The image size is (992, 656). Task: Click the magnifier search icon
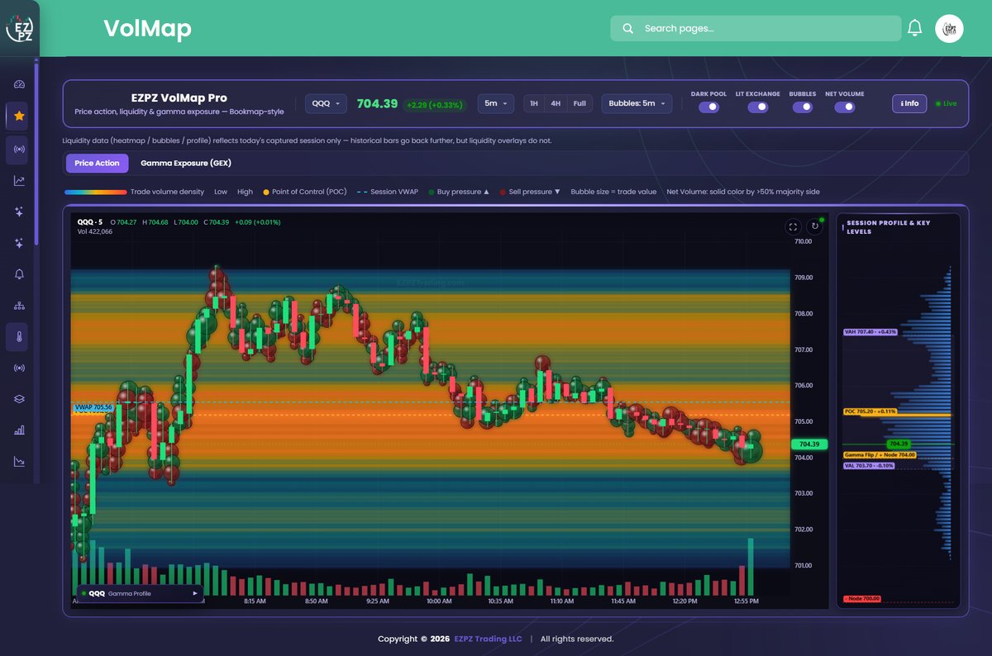click(x=628, y=28)
